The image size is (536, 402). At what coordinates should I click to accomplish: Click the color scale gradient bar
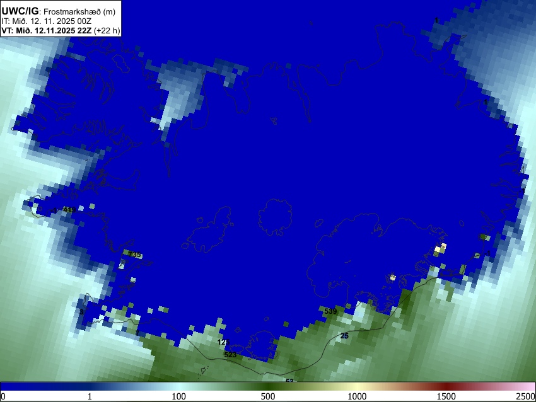268,386
